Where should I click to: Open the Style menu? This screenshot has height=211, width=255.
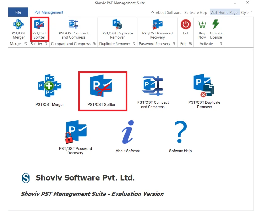point(245,12)
